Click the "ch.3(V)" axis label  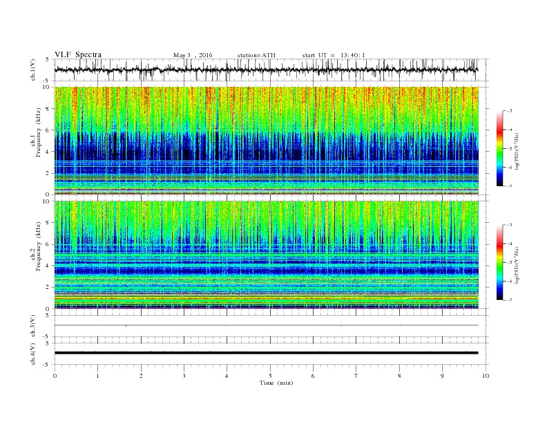tap(33, 326)
